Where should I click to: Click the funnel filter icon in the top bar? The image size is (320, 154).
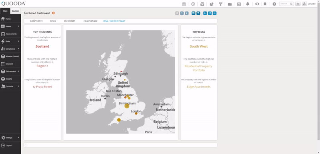[221, 4]
